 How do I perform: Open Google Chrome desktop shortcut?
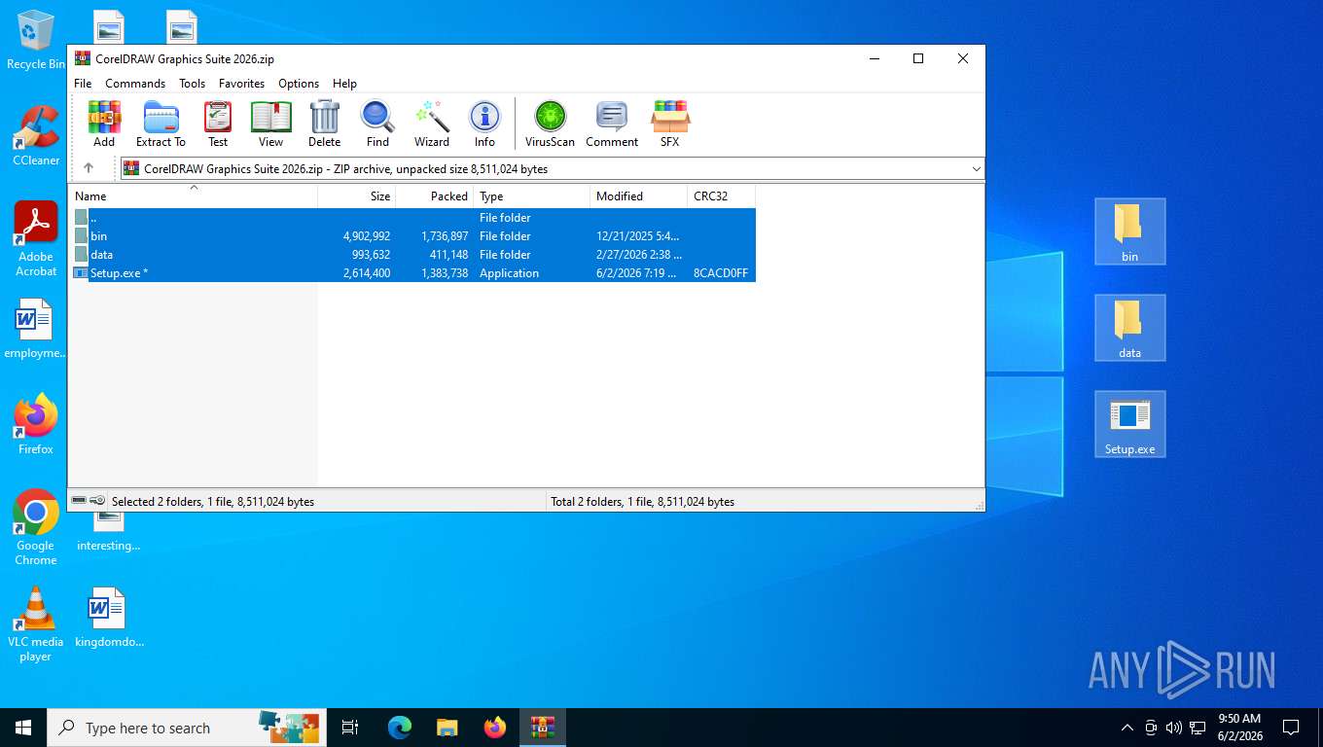tap(36, 527)
